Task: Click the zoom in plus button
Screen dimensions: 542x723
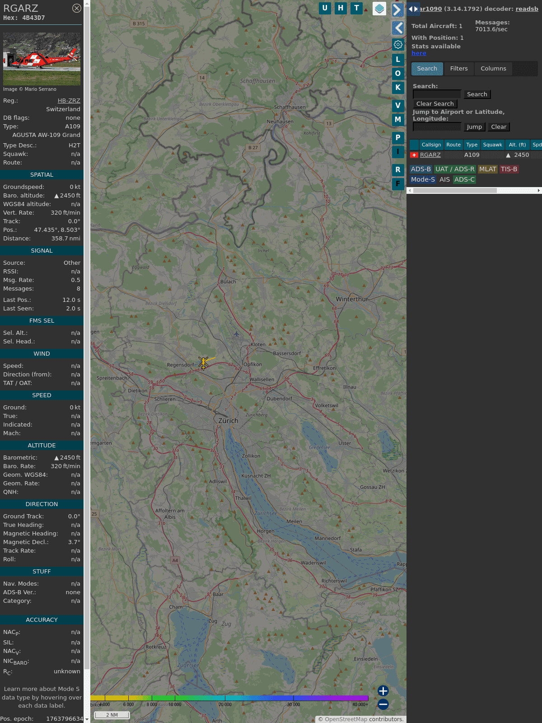Action: click(383, 691)
